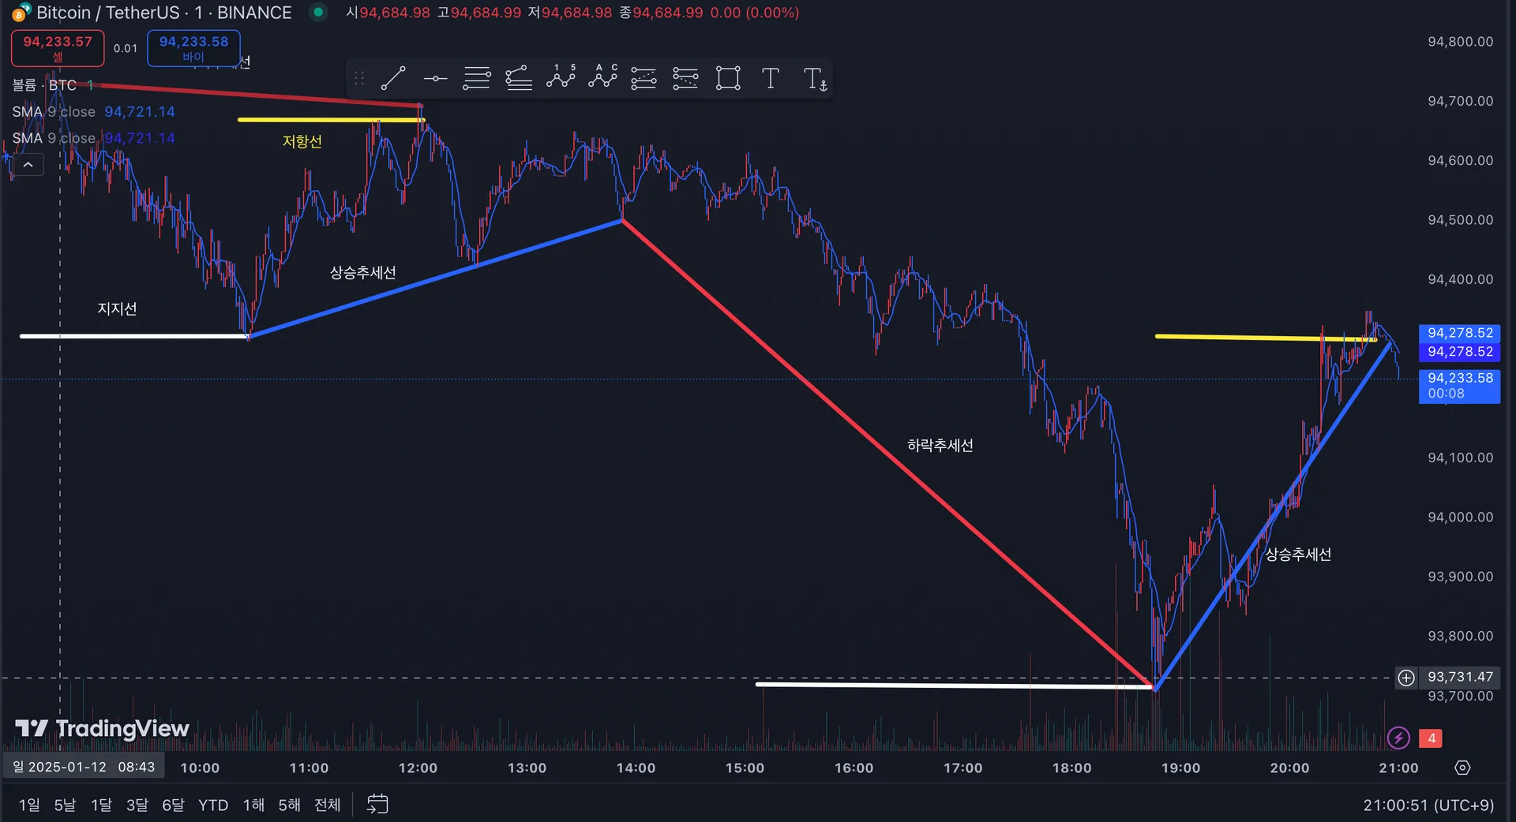Click the green market status dot
The height and width of the screenshot is (822, 1516).
318,13
